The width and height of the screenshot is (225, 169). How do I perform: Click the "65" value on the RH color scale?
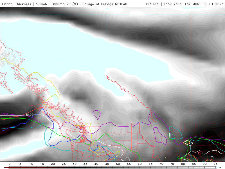click(150, 164)
